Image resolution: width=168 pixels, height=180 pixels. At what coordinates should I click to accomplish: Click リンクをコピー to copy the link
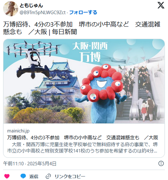70,176
